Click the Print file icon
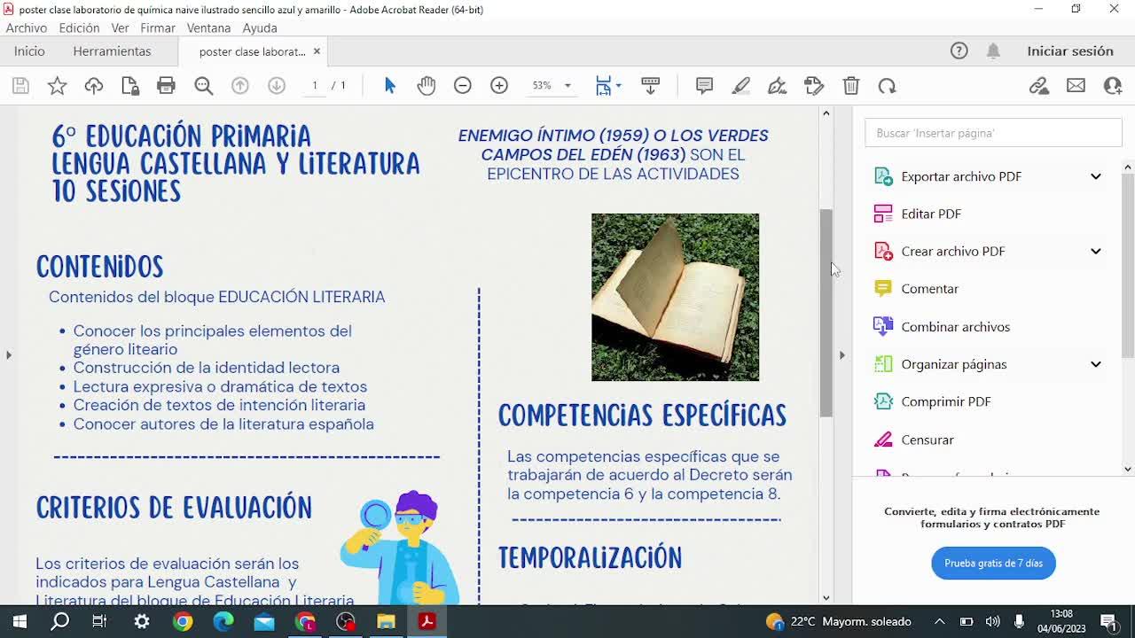Image resolution: width=1135 pixels, height=638 pixels. [x=166, y=86]
